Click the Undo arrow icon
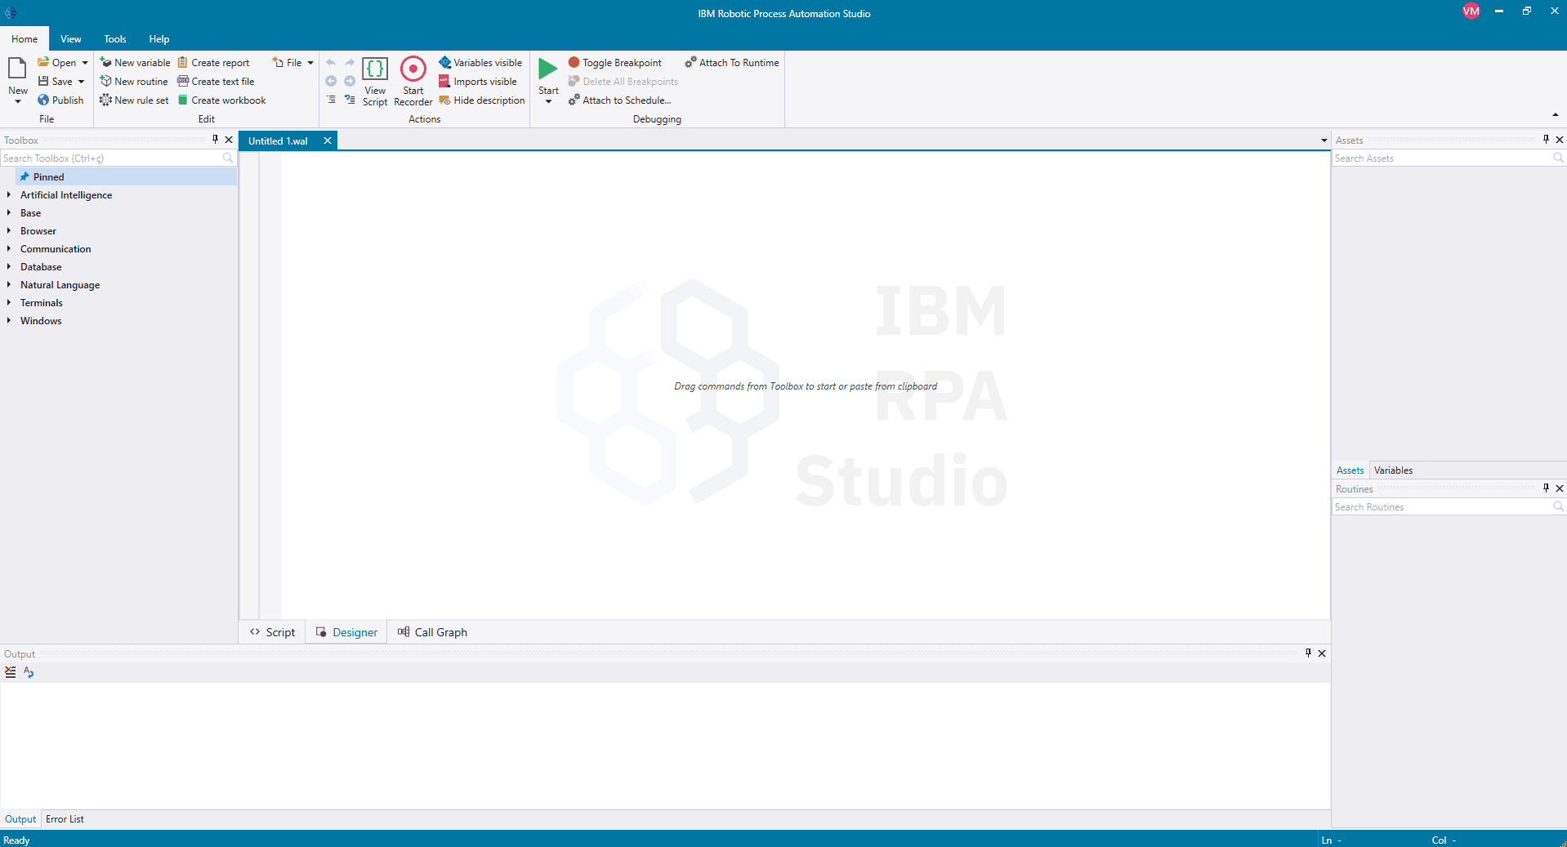The width and height of the screenshot is (1567, 847). coord(331,63)
